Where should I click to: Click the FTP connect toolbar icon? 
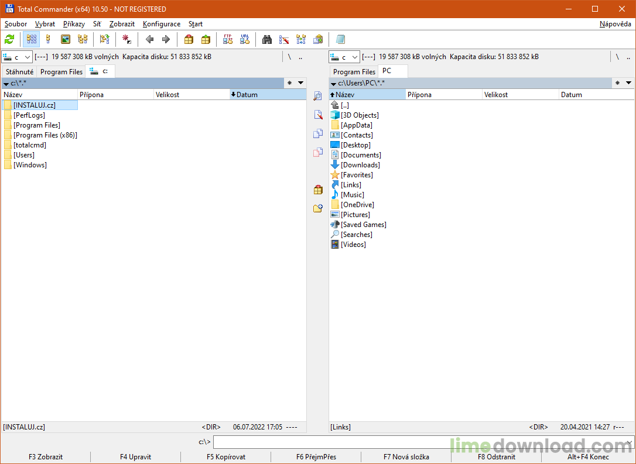pyautogui.click(x=228, y=40)
